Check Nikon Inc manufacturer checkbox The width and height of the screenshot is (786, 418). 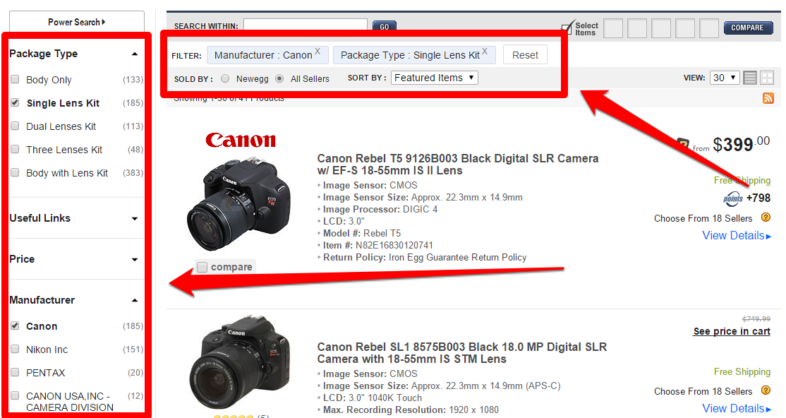15,349
